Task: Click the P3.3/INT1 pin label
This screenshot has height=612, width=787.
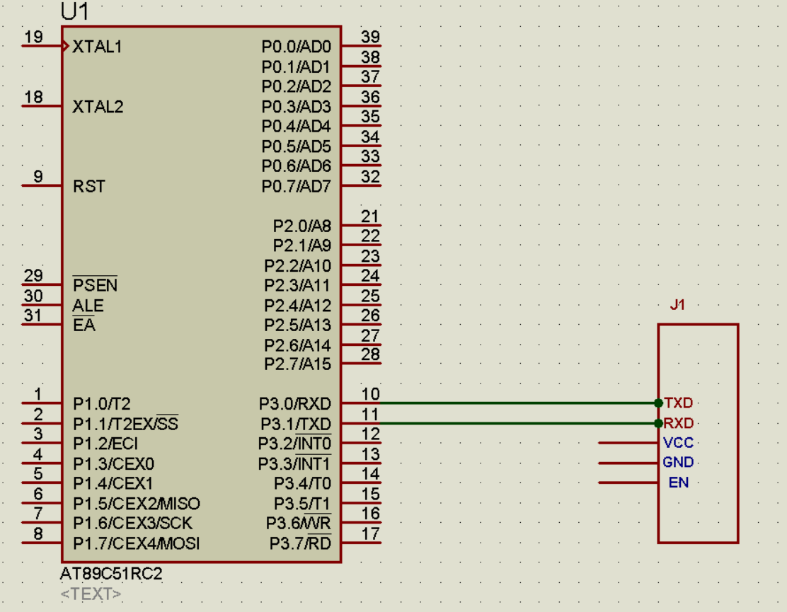Action: point(294,463)
